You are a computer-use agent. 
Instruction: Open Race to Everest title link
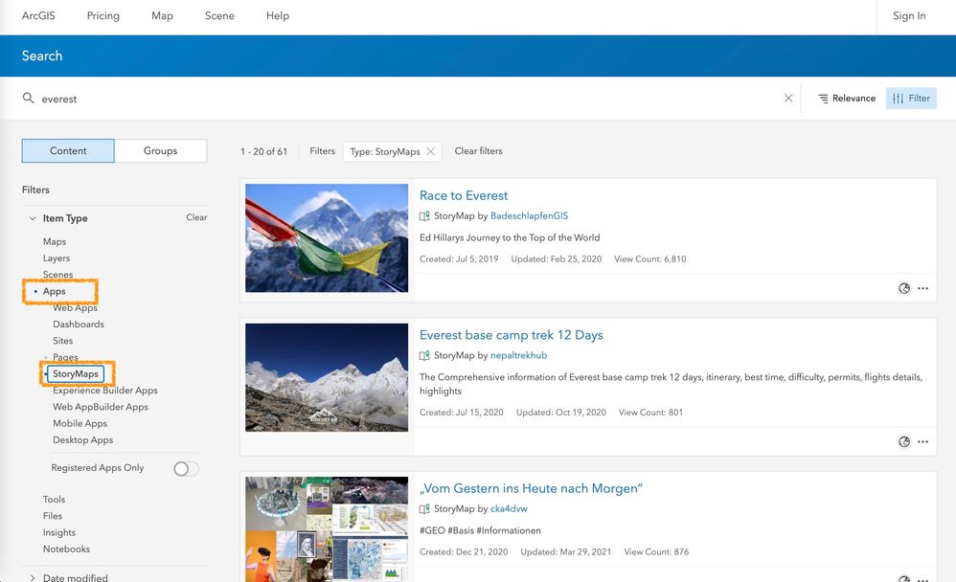[464, 195]
